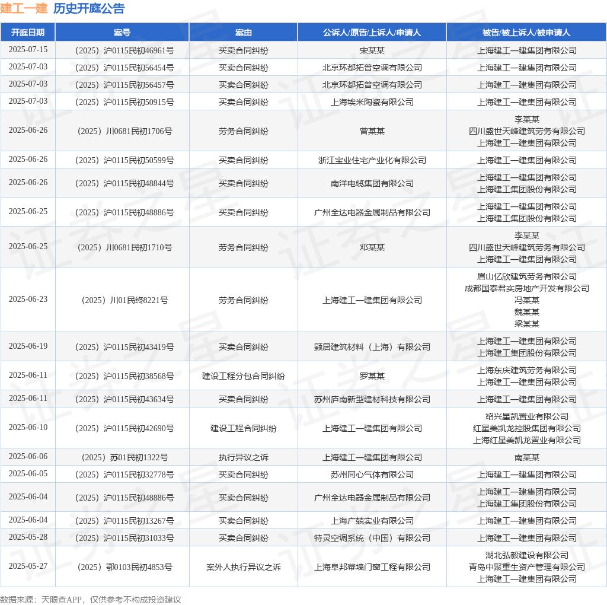
Task: Click plaintiff 特灵空调系统（中国）有限公司
Action: pos(372,539)
